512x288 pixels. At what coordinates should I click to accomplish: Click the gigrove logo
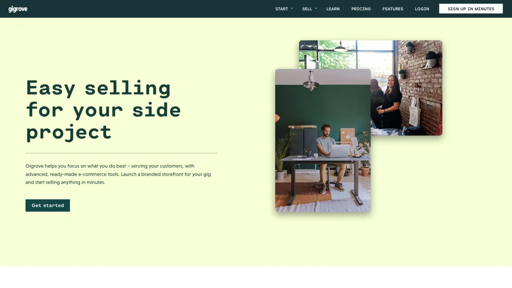(18, 9)
